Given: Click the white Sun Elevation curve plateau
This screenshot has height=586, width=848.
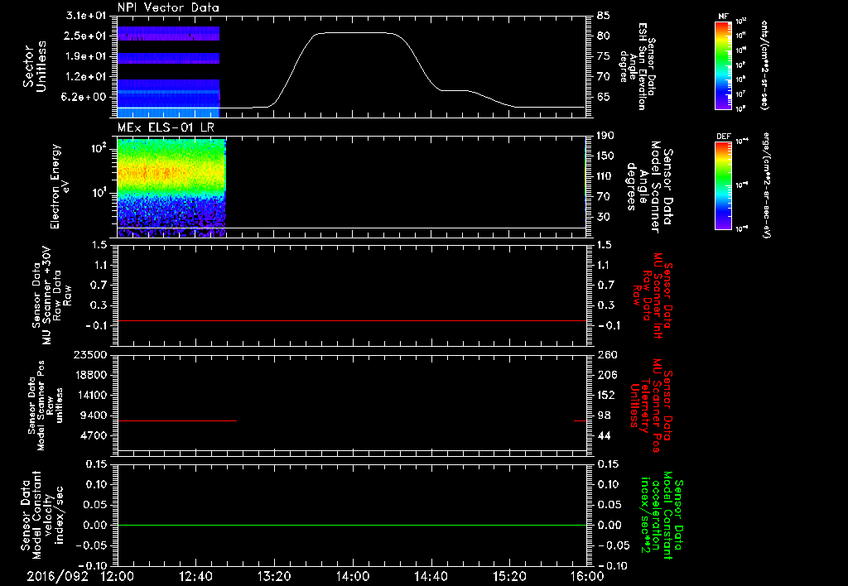Looking at the screenshot, I should (354, 33).
